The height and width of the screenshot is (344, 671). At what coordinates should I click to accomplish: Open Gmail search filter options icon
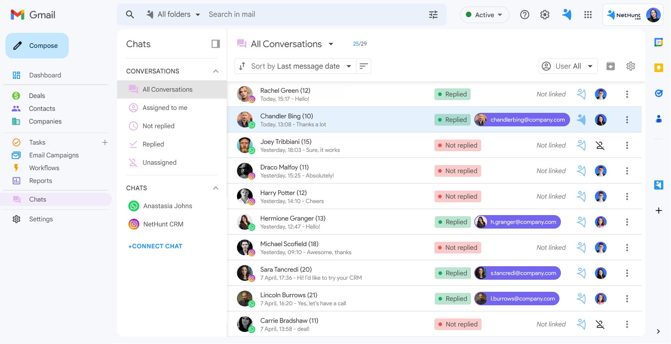(x=433, y=15)
